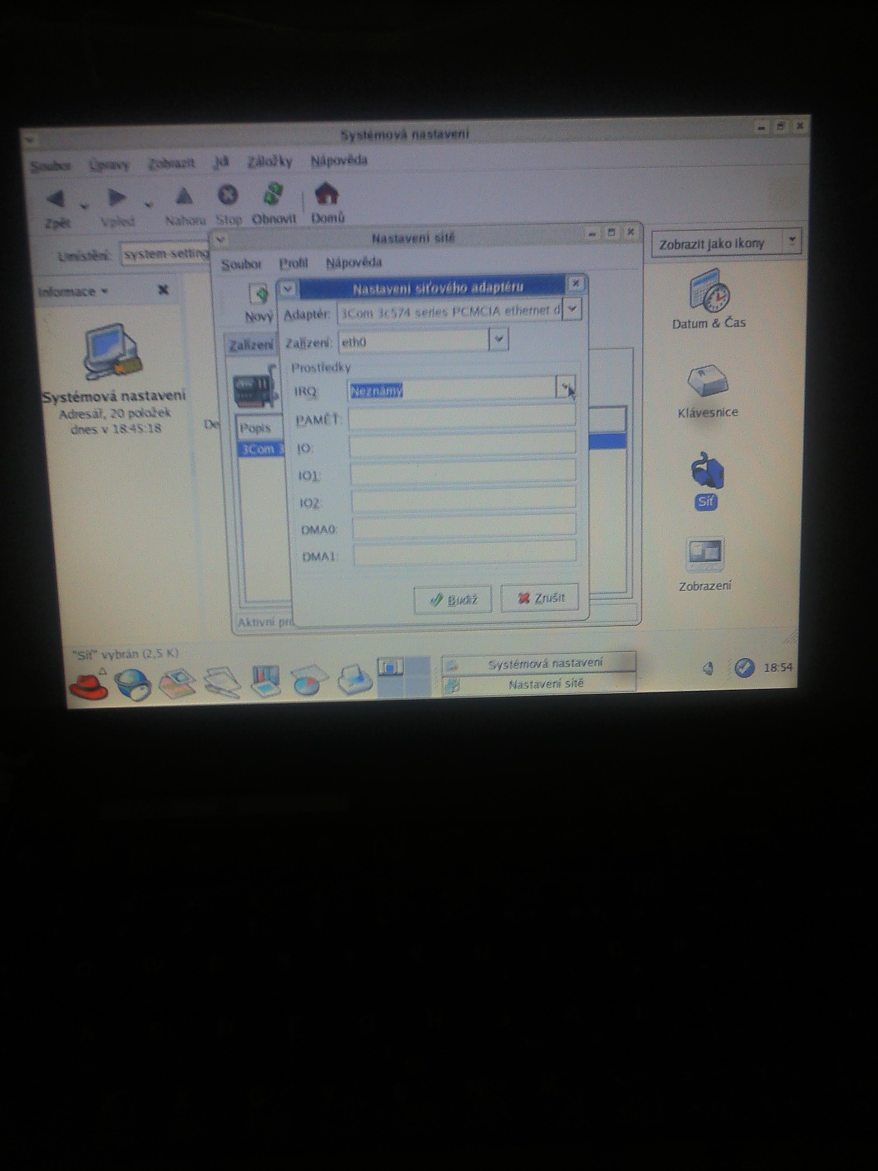Confirm with the Budiž button
The image size is (878, 1171).
(453, 599)
